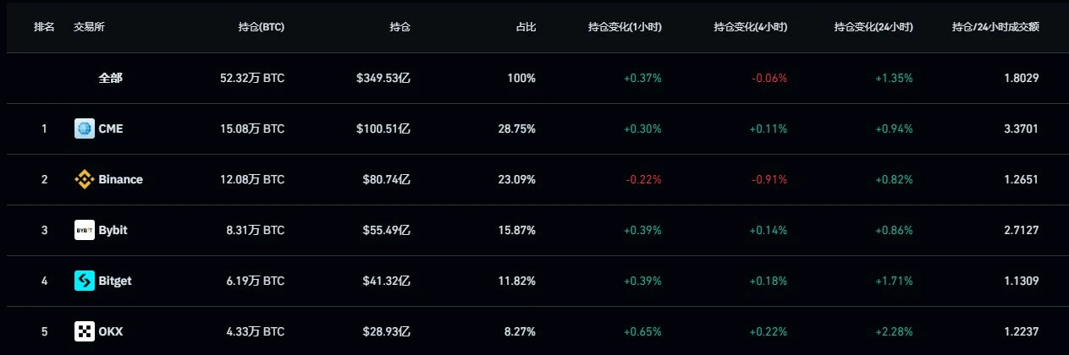Click the Binance logo icon
Image resolution: width=1069 pixels, height=355 pixels.
[x=85, y=179]
